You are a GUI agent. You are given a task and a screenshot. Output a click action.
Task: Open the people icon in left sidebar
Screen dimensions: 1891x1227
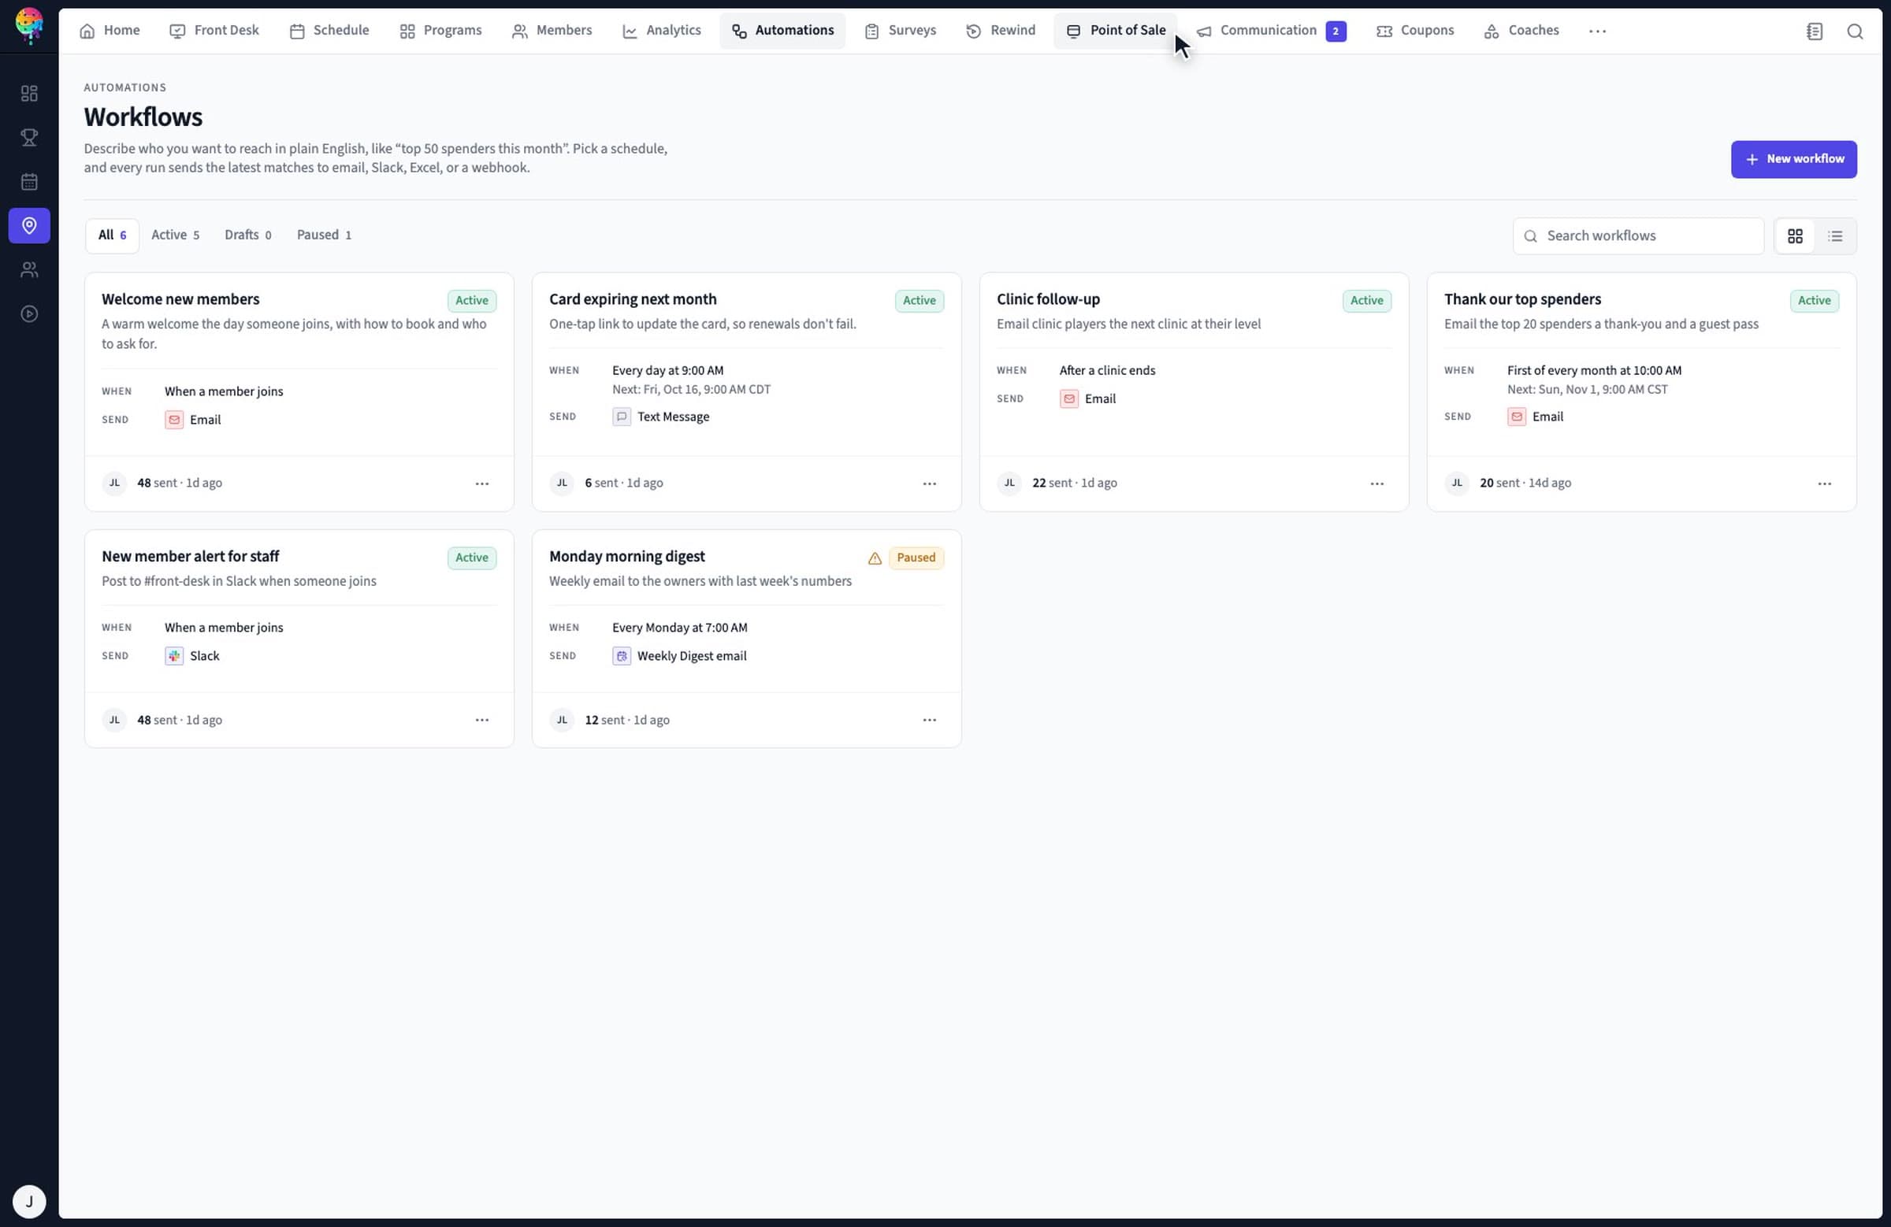pyautogui.click(x=29, y=270)
